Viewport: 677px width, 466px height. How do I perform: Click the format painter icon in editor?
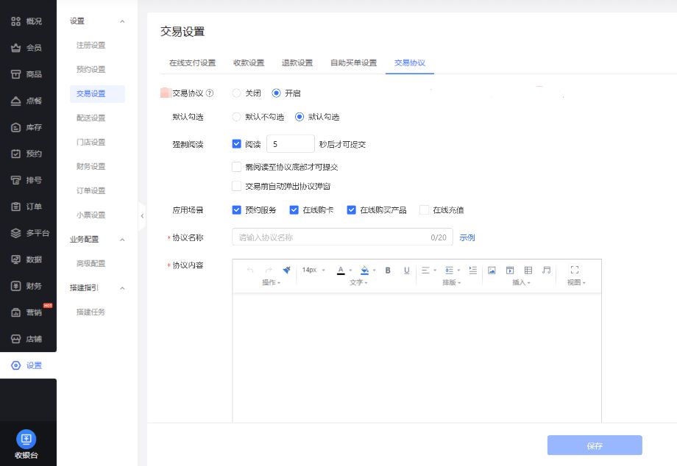286,270
